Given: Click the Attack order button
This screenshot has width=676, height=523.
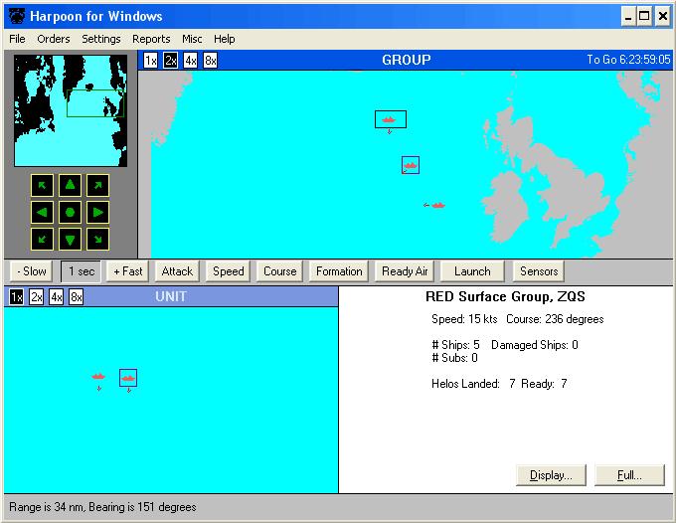Looking at the screenshot, I should (x=177, y=271).
